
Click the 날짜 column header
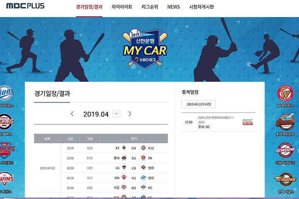(47, 139)
